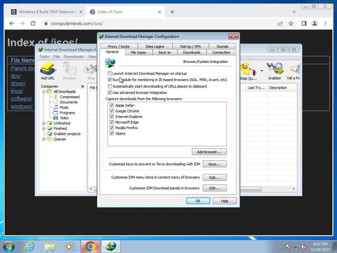Open Chrome side panel

coord(304,23)
